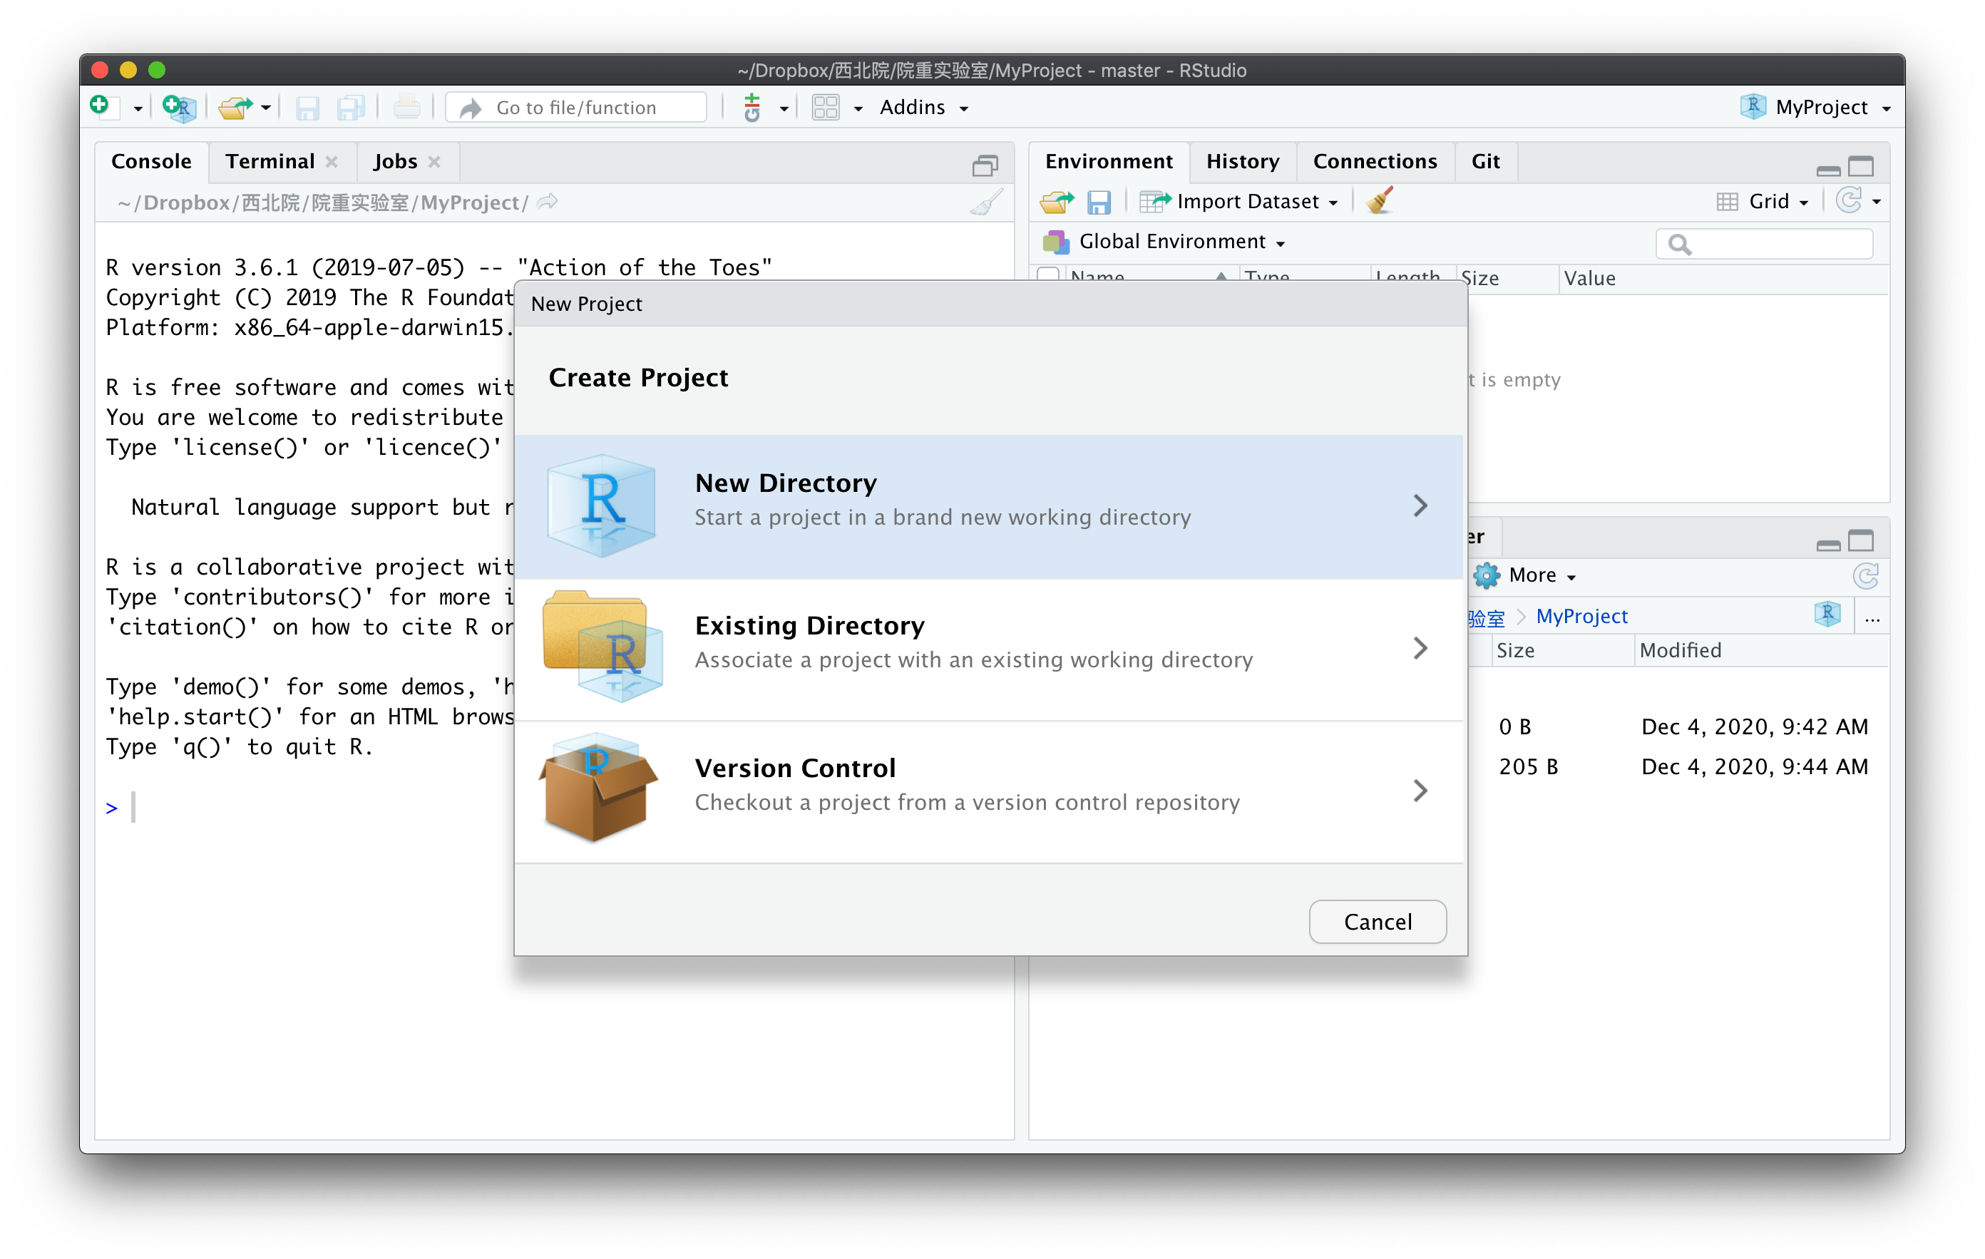Open the MyProject project menu
This screenshot has width=1985, height=1259.
(1815, 107)
